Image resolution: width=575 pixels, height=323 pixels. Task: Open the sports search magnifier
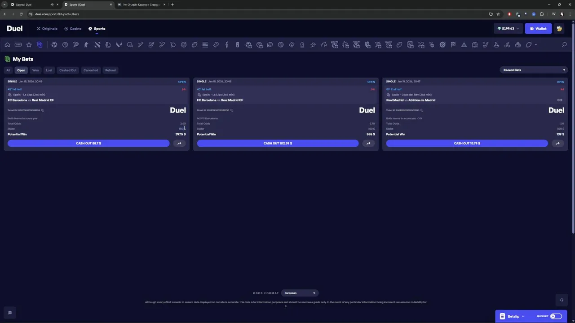click(x=564, y=45)
